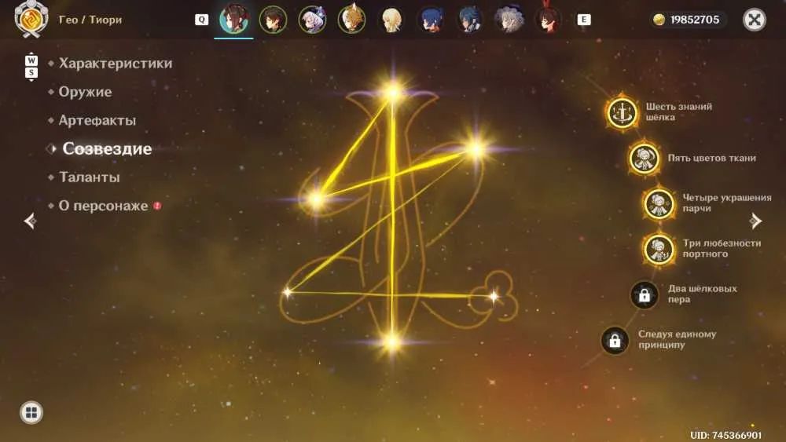Select the second character portrait in the party bar
Image resolution: width=786 pixels, height=442 pixels.
point(274,20)
